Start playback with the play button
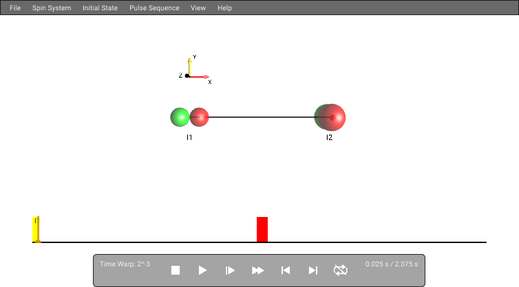Image resolution: width=519 pixels, height=287 pixels. [202, 271]
